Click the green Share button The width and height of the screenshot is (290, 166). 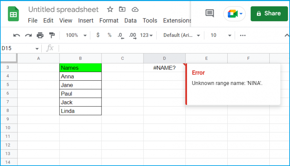tap(269, 14)
